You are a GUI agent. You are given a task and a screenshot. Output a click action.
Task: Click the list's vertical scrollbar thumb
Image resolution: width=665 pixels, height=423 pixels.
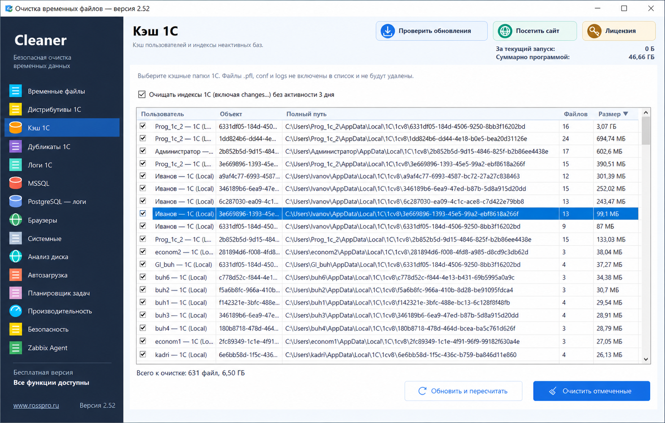646,131
